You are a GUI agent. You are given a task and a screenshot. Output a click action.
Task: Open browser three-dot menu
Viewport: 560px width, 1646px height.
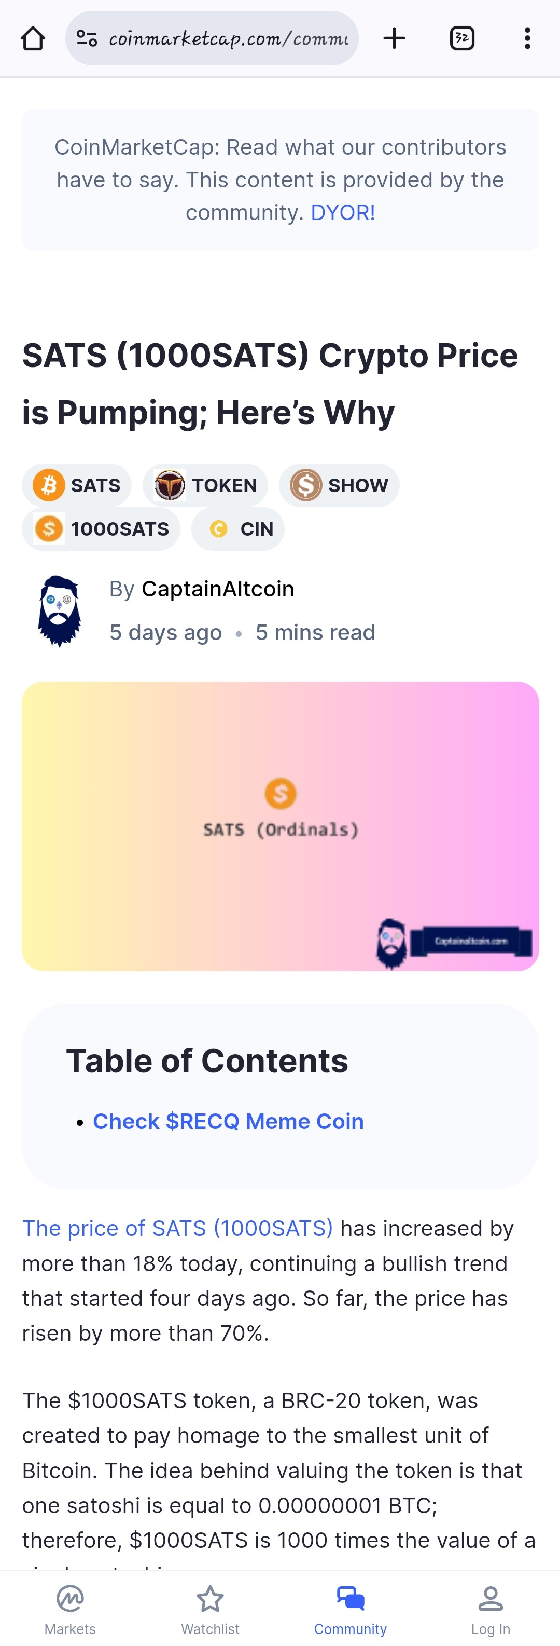point(527,38)
